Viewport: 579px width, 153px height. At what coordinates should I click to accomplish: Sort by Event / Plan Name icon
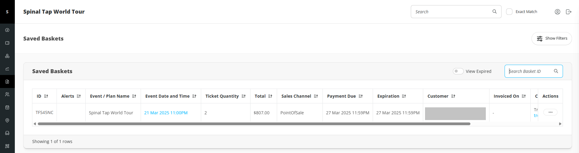point(134,96)
